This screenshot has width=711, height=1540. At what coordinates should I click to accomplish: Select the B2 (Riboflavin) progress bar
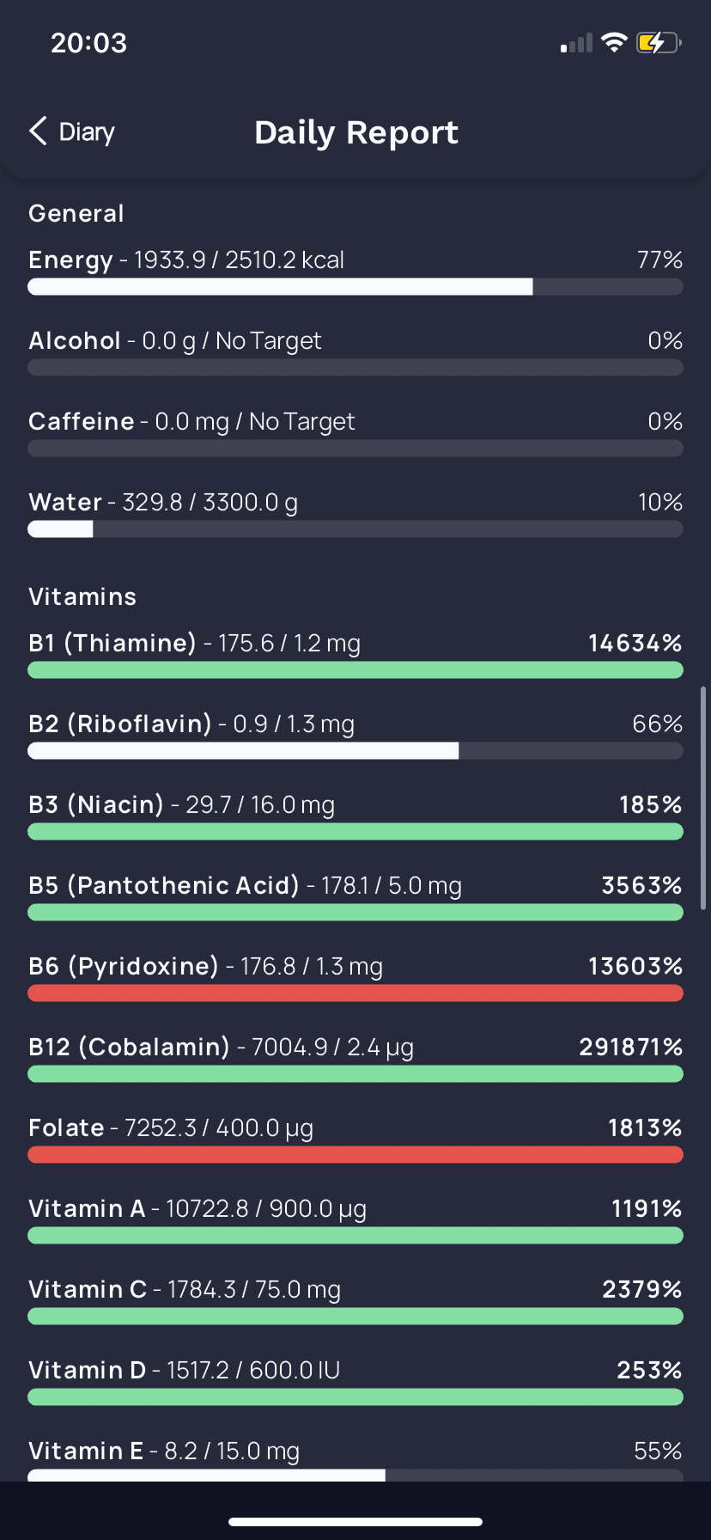coord(355,751)
